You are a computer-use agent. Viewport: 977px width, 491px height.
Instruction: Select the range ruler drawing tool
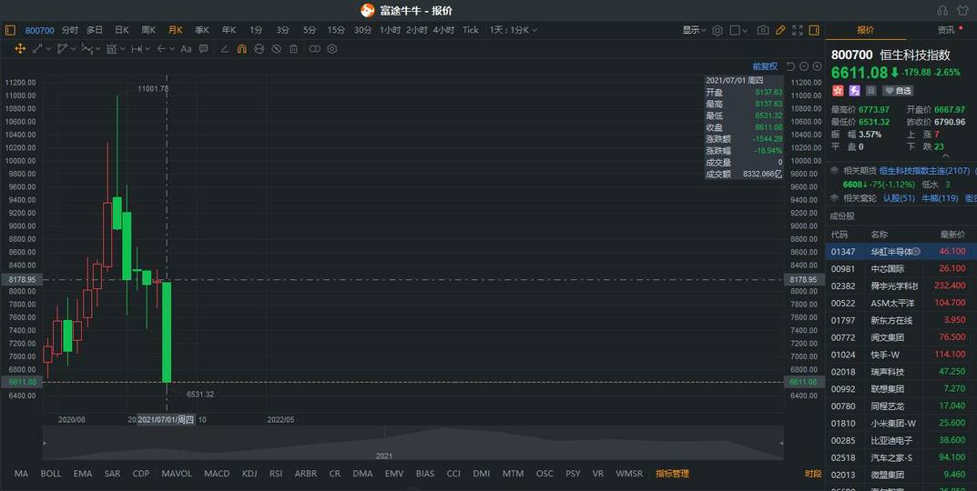point(137,48)
